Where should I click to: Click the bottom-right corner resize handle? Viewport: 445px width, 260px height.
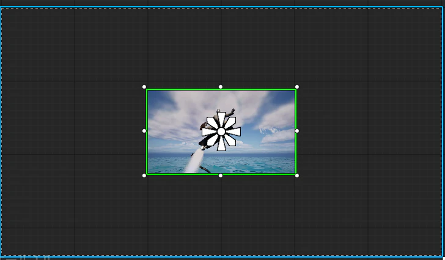pos(297,176)
